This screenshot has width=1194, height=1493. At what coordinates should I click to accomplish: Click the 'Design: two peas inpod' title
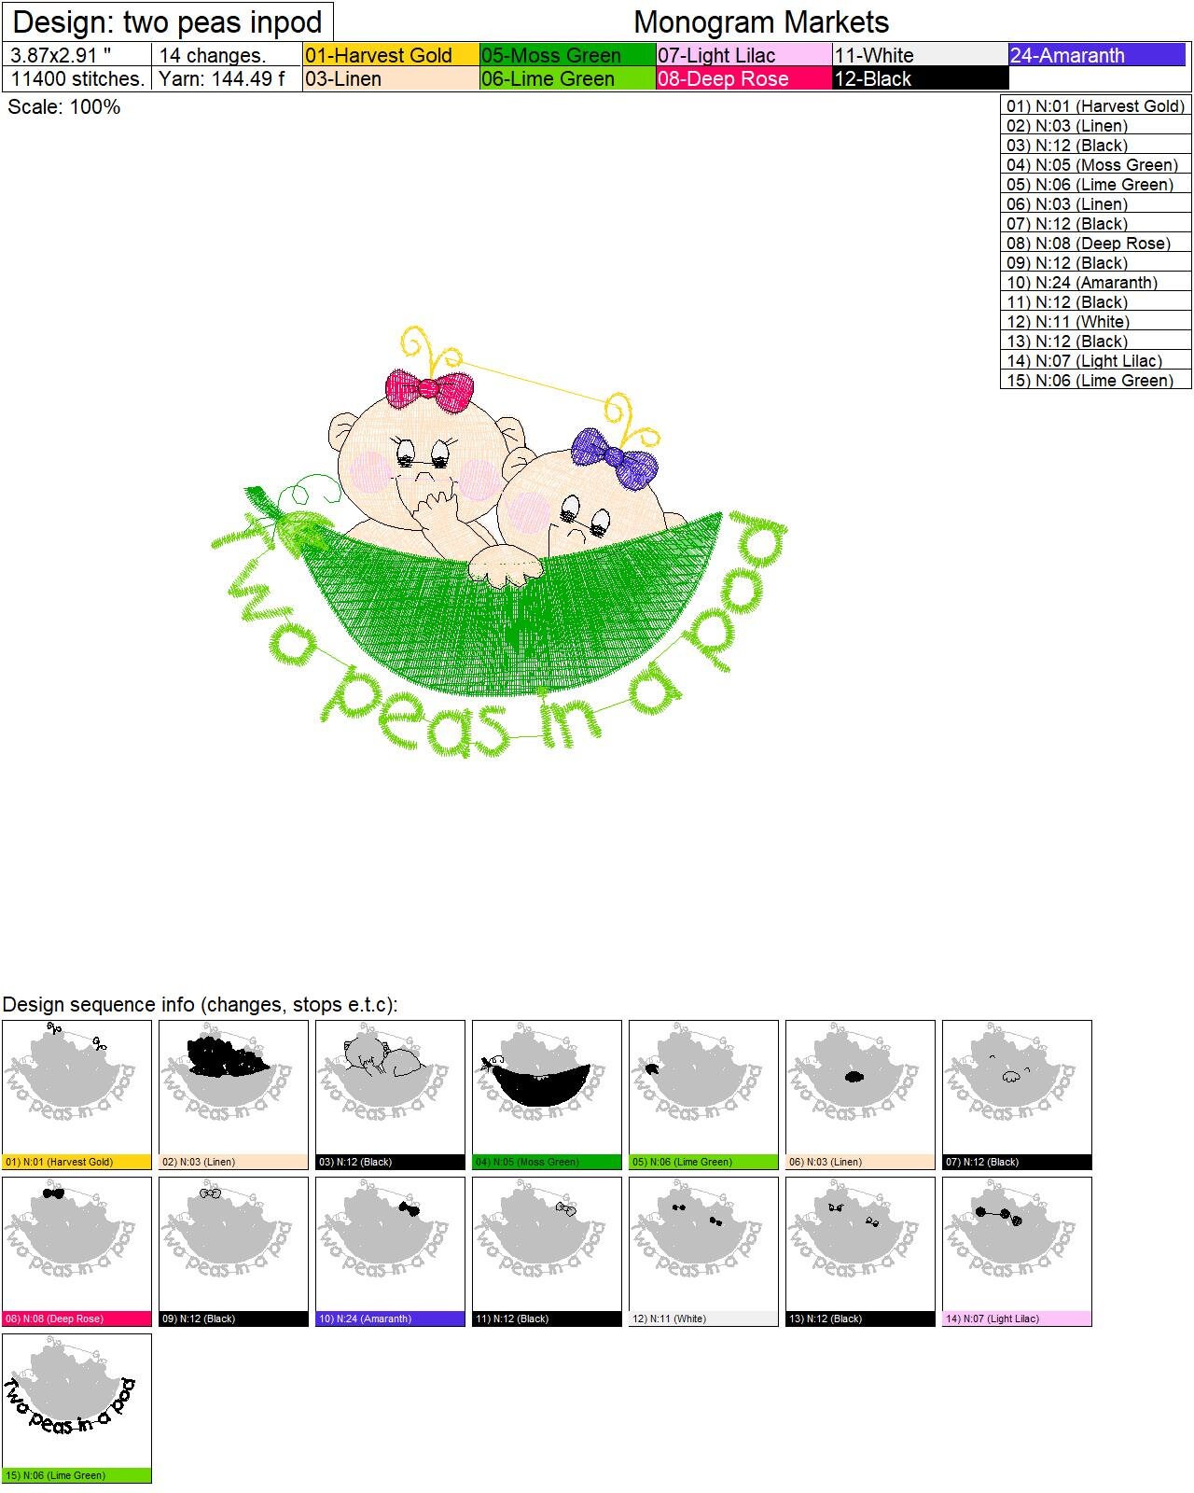click(168, 21)
